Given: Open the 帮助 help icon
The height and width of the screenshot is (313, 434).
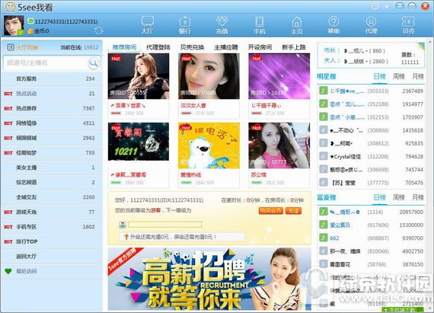Looking at the screenshot, I should coord(333,25).
